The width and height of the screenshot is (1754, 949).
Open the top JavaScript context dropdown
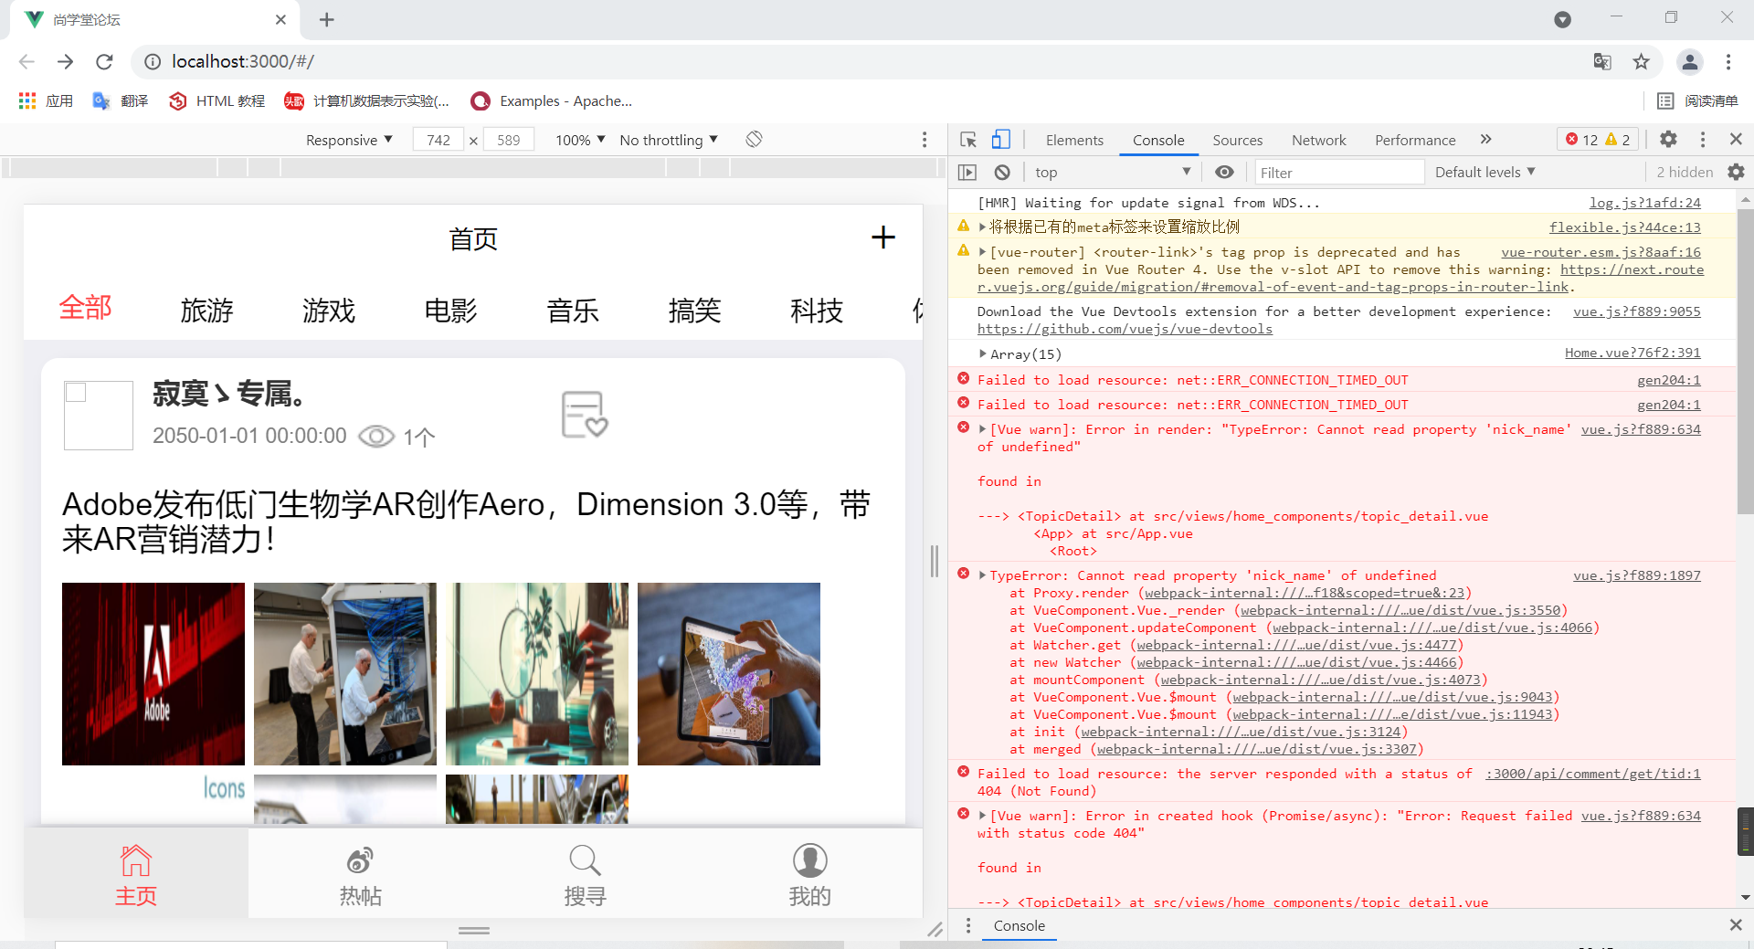(x=1113, y=172)
